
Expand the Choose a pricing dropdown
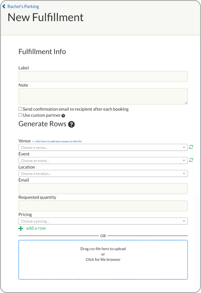point(103,221)
